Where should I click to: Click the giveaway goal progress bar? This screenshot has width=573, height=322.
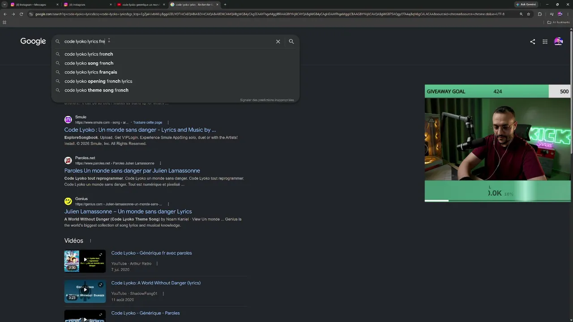point(498,91)
